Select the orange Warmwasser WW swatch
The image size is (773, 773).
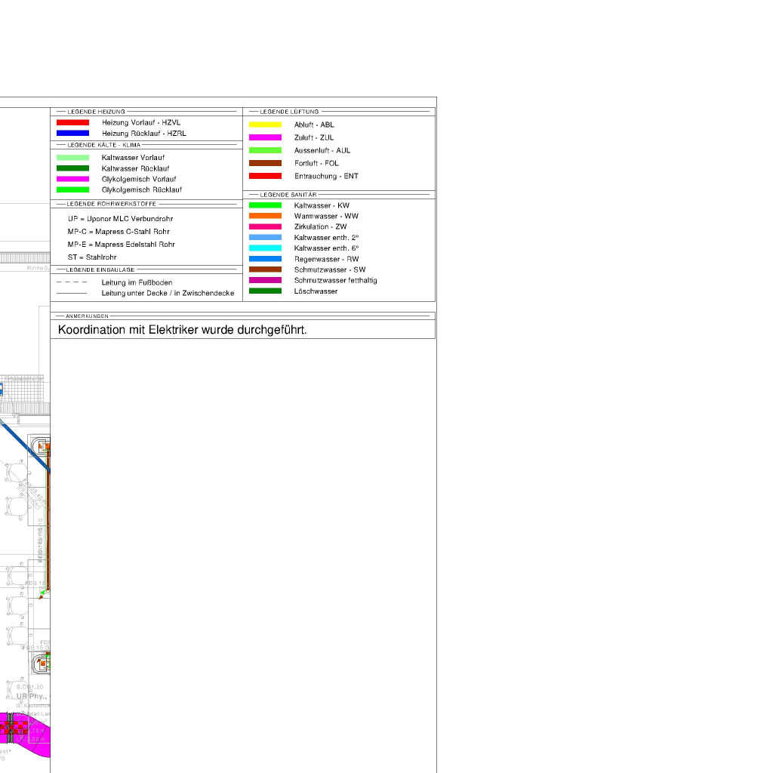[x=265, y=216]
